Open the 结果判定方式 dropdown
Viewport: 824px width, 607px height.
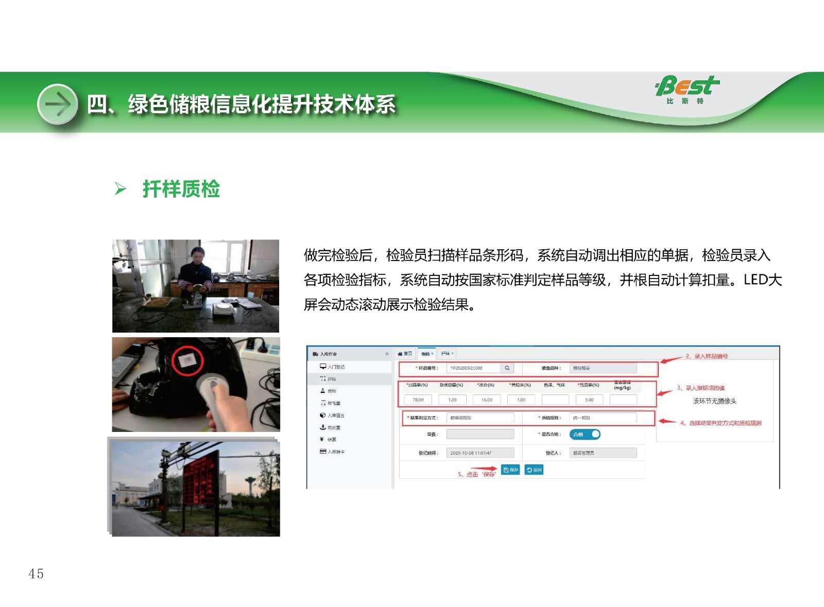coord(480,418)
